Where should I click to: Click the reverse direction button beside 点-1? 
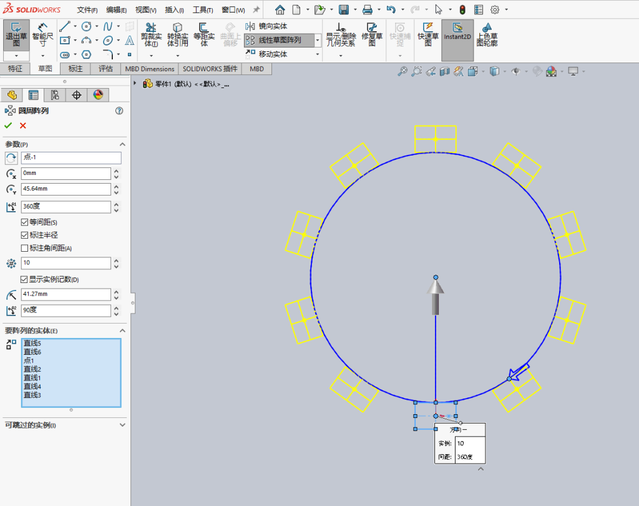tap(11, 158)
